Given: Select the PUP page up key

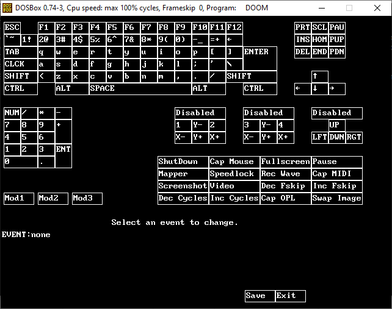Looking at the screenshot, I should [x=337, y=40].
